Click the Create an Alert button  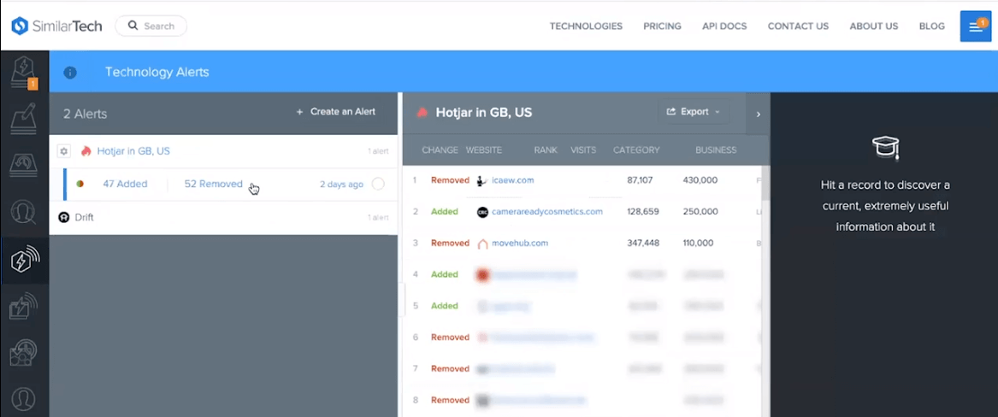pos(335,112)
